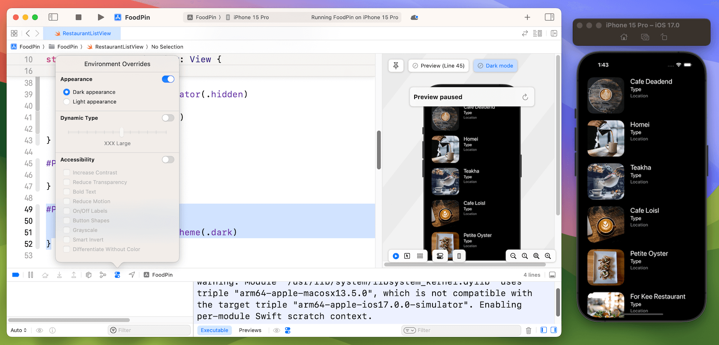Clear the console with the trash icon
The image size is (719, 345).
coord(528,330)
